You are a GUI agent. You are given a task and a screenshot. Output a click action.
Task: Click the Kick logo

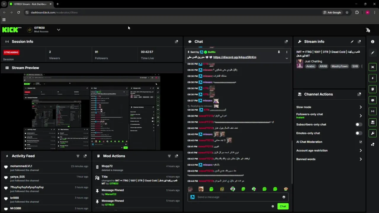12,30
